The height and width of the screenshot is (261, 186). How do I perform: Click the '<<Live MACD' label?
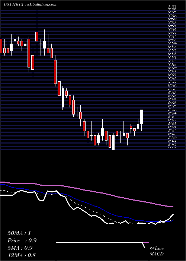click(157, 251)
